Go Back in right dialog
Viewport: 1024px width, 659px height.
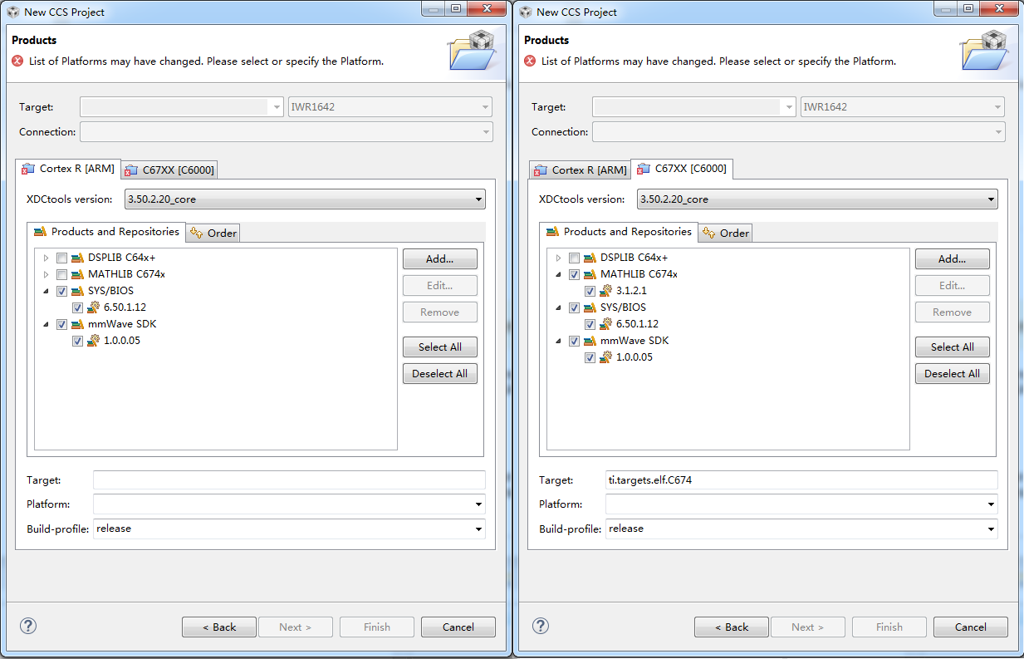732,627
